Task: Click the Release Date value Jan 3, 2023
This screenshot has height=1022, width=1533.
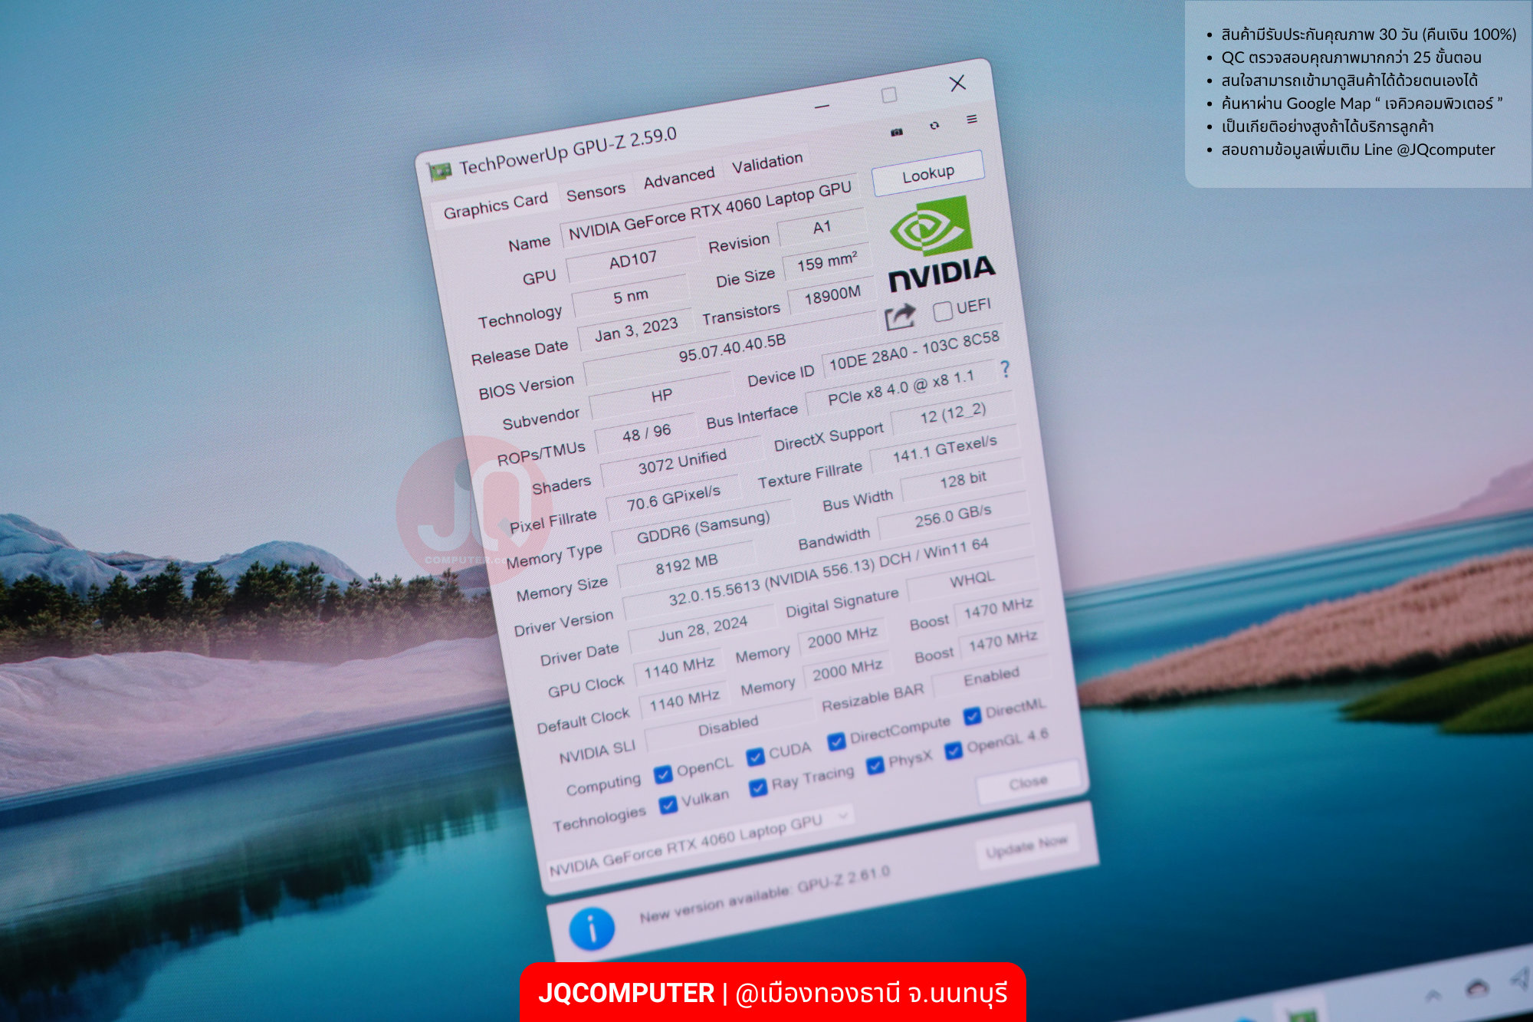Action: tap(636, 330)
